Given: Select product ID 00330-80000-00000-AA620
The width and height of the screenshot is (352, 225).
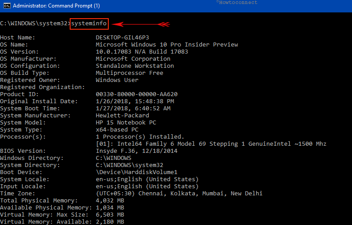Looking at the screenshot, I should pos(137,94).
